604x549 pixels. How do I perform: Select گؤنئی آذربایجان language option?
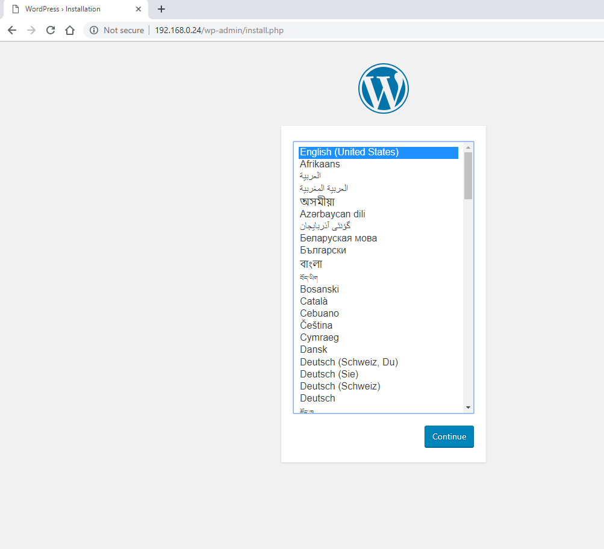click(378, 226)
